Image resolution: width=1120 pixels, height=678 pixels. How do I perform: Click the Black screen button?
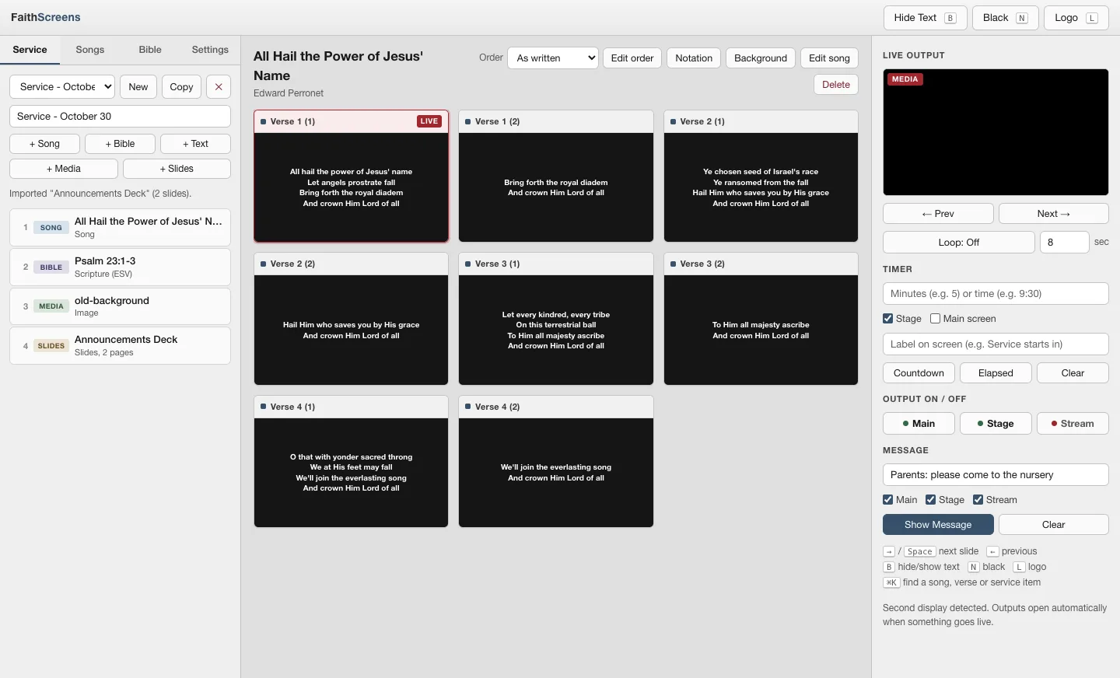pyautogui.click(x=1006, y=18)
